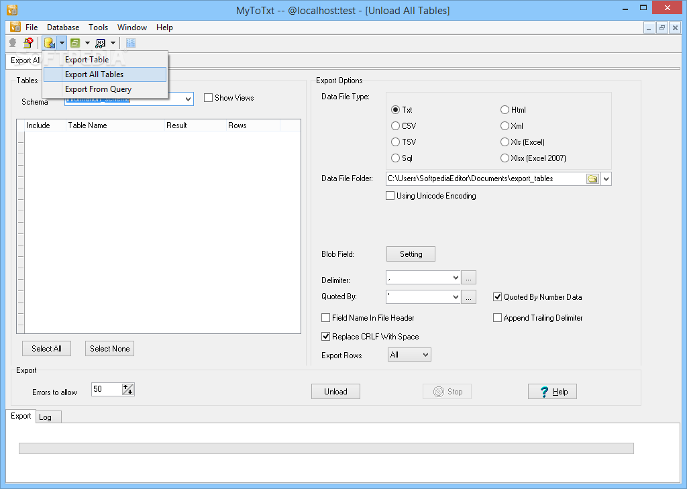Click the MyToTxt title bar application icon
The height and width of the screenshot is (489, 687).
click(x=12, y=9)
